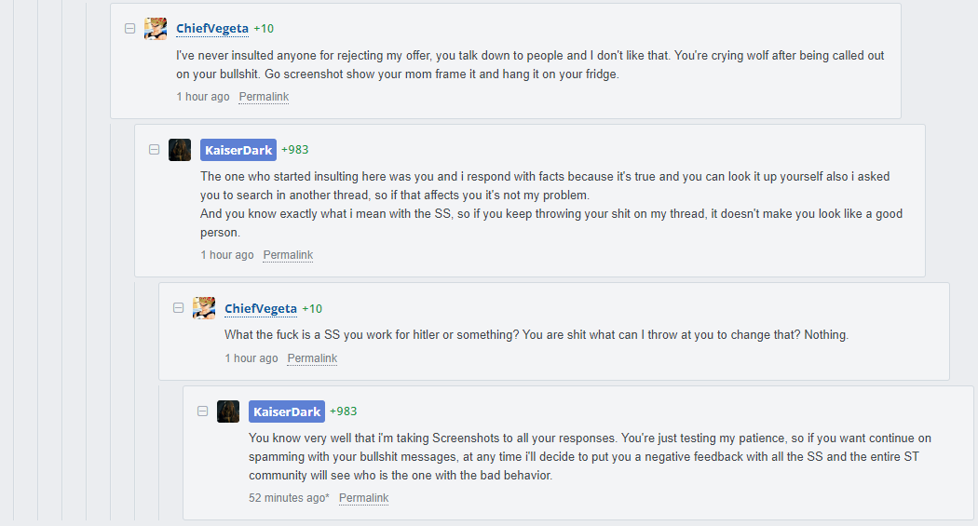The image size is (978, 526).
Task: Click ChiefVegeta's avatar on the first comment
Action: (156, 29)
